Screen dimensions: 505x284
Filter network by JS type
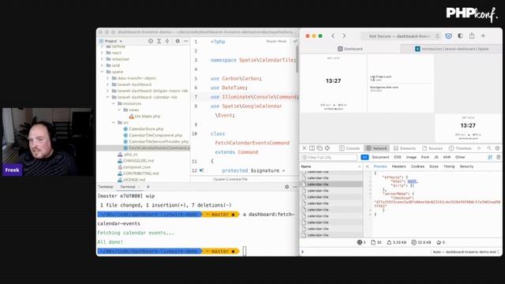tap(436, 157)
